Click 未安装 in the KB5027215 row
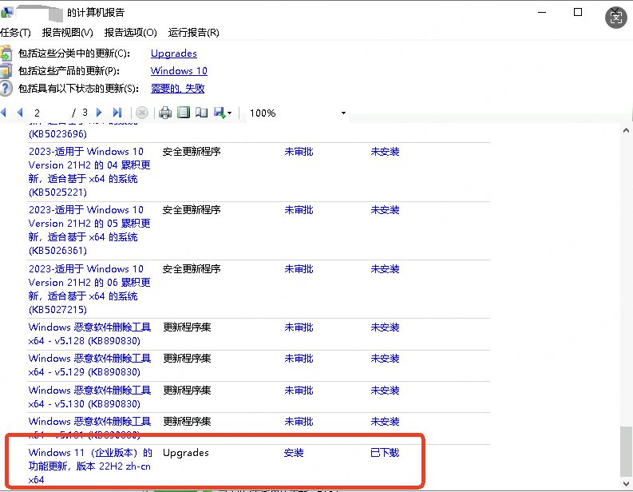Screen dimensions: 633x492 (385, 269)
